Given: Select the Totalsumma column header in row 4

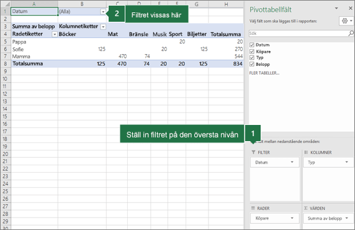Looking at the screenshot, I should click(x=226, y=34).
